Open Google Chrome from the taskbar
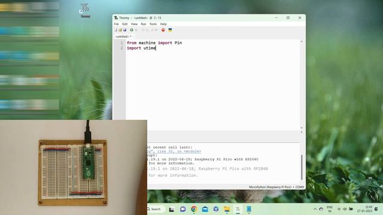383x215 pixels. click(194, 209)
